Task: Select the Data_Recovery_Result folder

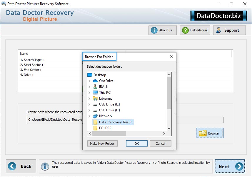Action: point(116,122)
